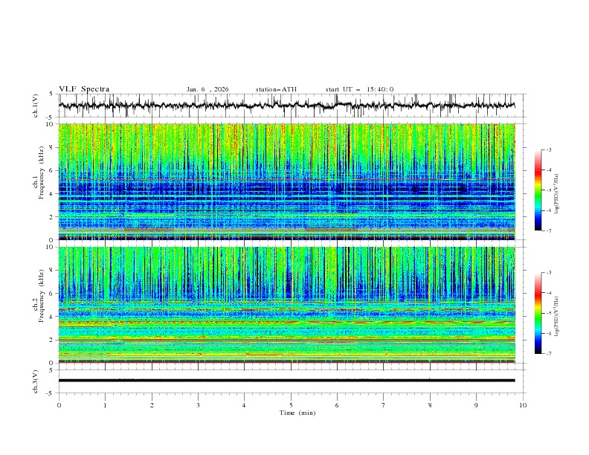Click the "-3" label on ch.2 color bar
This screenshot has width=589, height=455.
(x=548, y=273)
